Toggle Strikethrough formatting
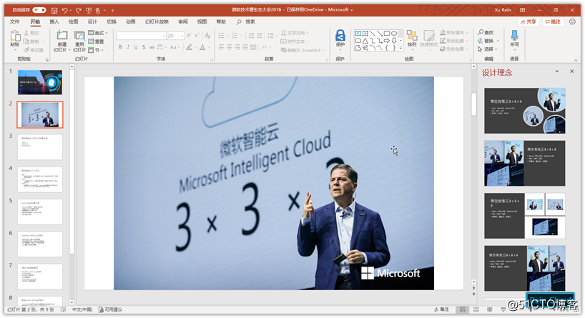Screen dimensions: 585x318 pyautogui.click(x=152, y=47)
